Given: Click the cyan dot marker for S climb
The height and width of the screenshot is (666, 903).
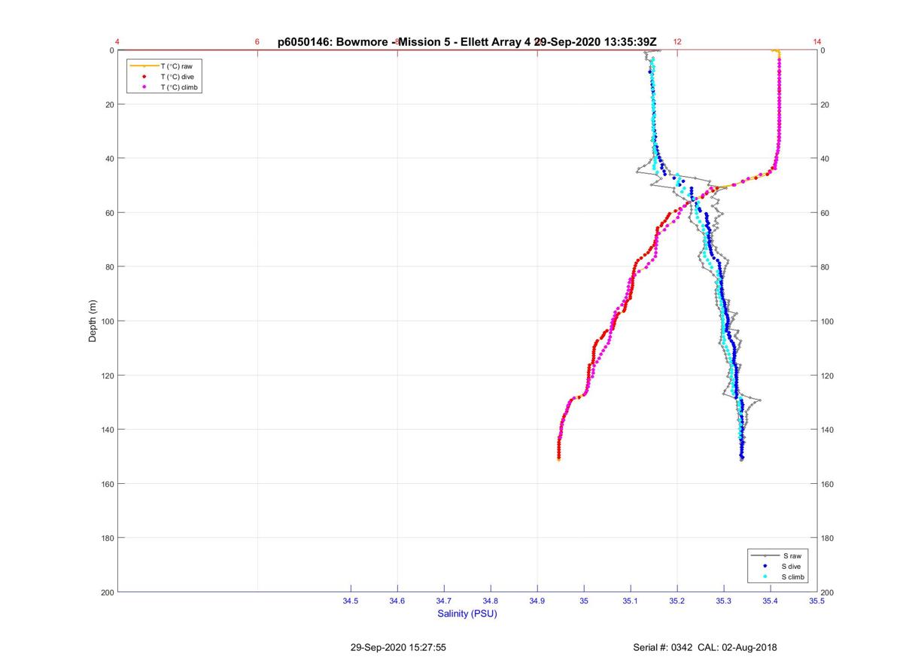Looking at the screenshot, I should (765, 576).
